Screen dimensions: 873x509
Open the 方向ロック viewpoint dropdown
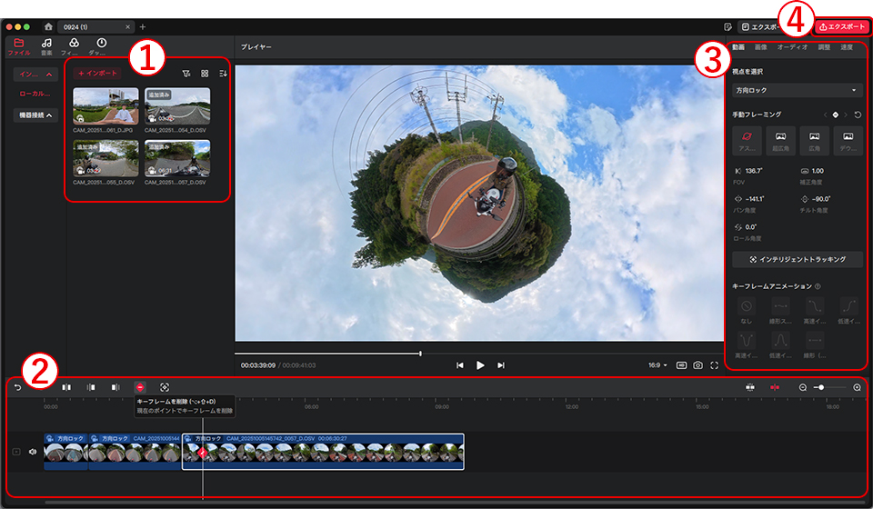[798, 91]
